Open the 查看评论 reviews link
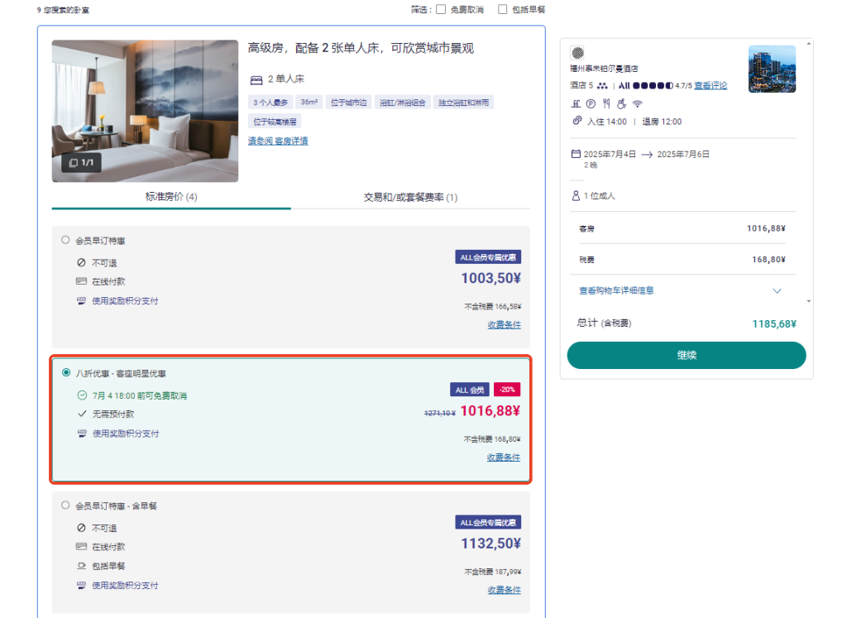Viewport: 847px width, 618px height. [711, 85]
